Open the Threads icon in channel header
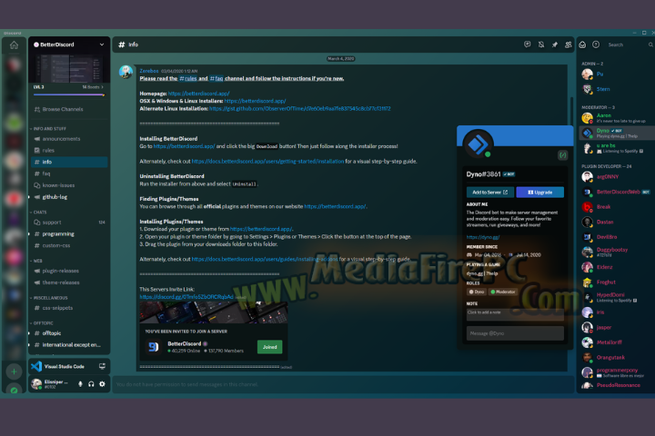The width and height of the screenshot is (655, 436). click(527, 45)
